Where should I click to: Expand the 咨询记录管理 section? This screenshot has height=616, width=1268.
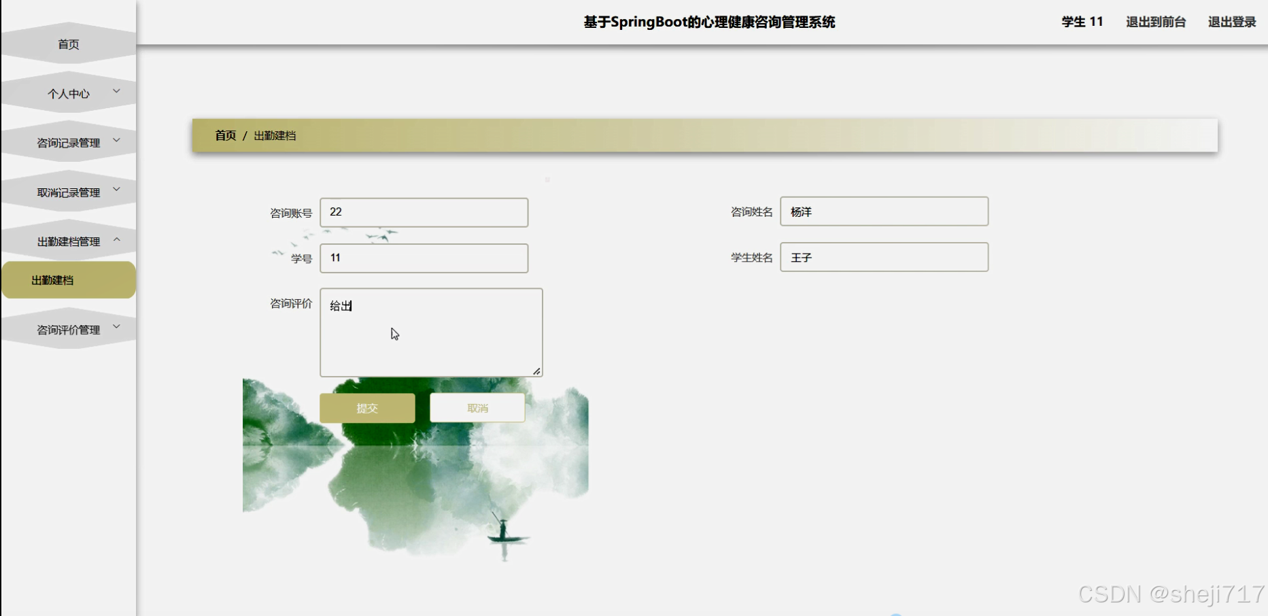[x=68, y=143]
